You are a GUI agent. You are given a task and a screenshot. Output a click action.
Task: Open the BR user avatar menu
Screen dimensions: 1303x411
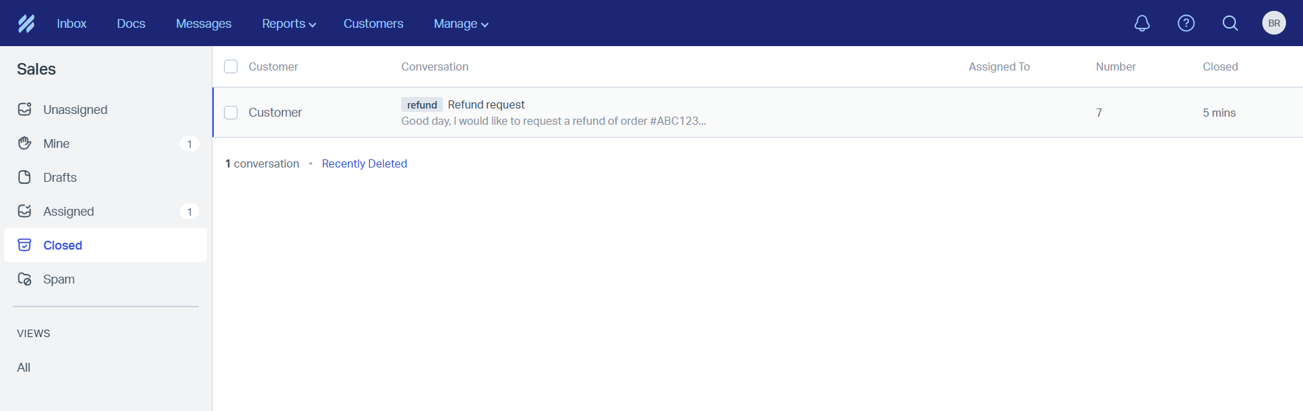[1274, 24]
